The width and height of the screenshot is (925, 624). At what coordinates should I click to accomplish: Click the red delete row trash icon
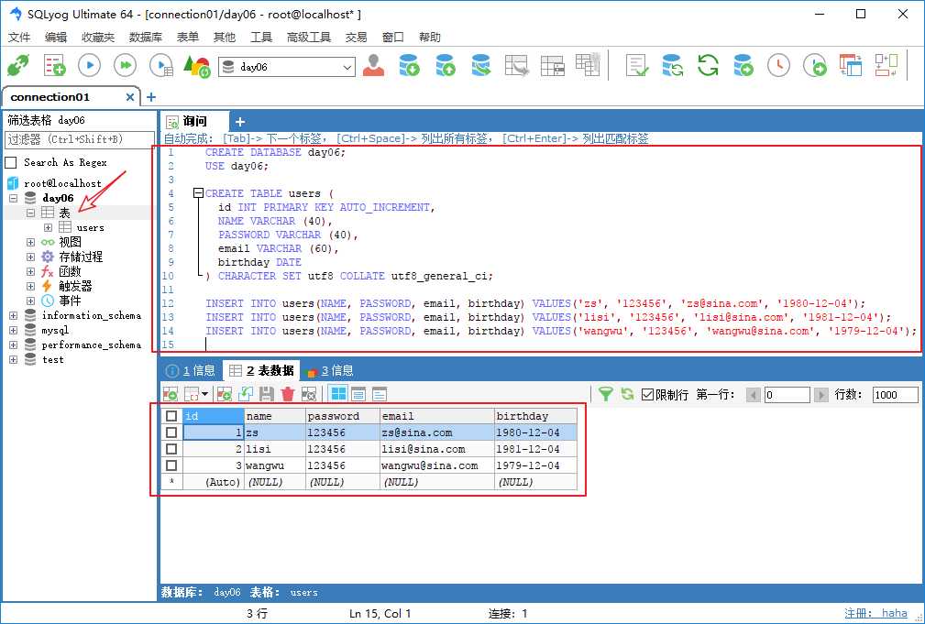[x=288, y=394]
